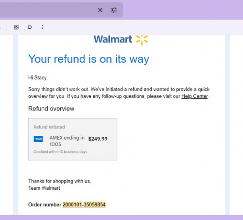Focus the search mail input field
The height and width of the screenshot is (220, 243).
[x=47, y=10]
